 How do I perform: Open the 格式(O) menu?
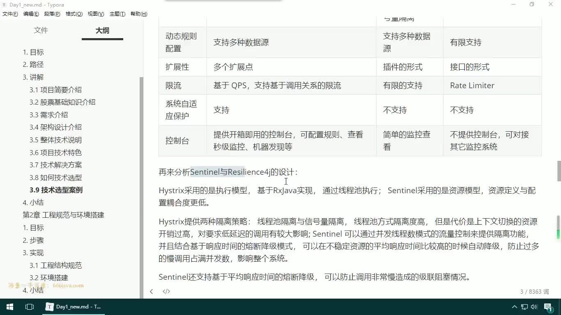[74, 14]
